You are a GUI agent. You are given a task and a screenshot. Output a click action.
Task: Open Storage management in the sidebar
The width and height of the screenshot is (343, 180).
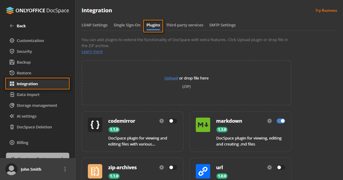pos(37,105)
